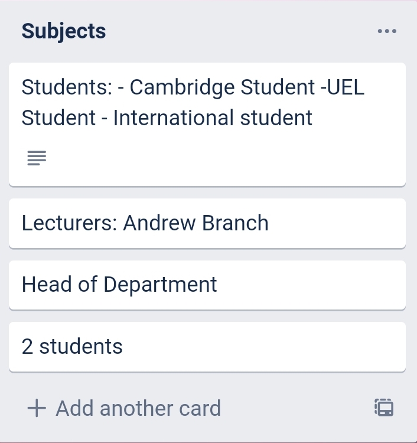Click the '2 students' card text
The width and height of the screenshot is (417, 443).
(72, 347)
